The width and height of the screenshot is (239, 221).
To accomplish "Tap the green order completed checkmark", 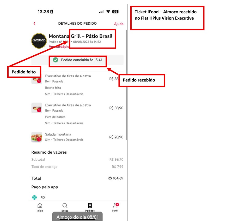I will click(x=56, y=60).
